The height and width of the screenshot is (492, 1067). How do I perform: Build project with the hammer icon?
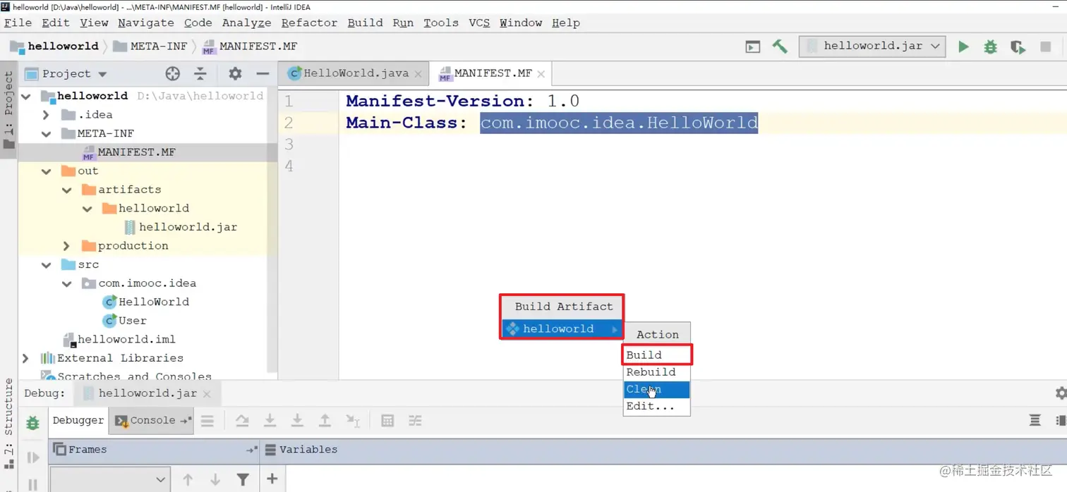click(780, 47)
